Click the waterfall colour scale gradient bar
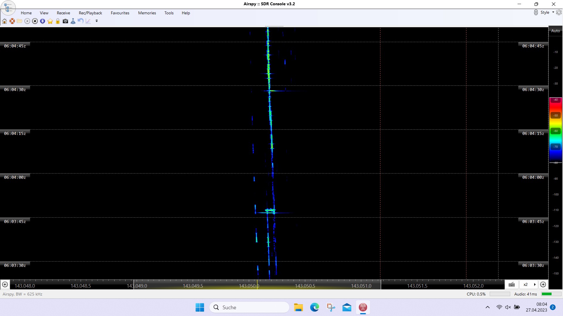The image size is (563, 316). click(555, 130)
